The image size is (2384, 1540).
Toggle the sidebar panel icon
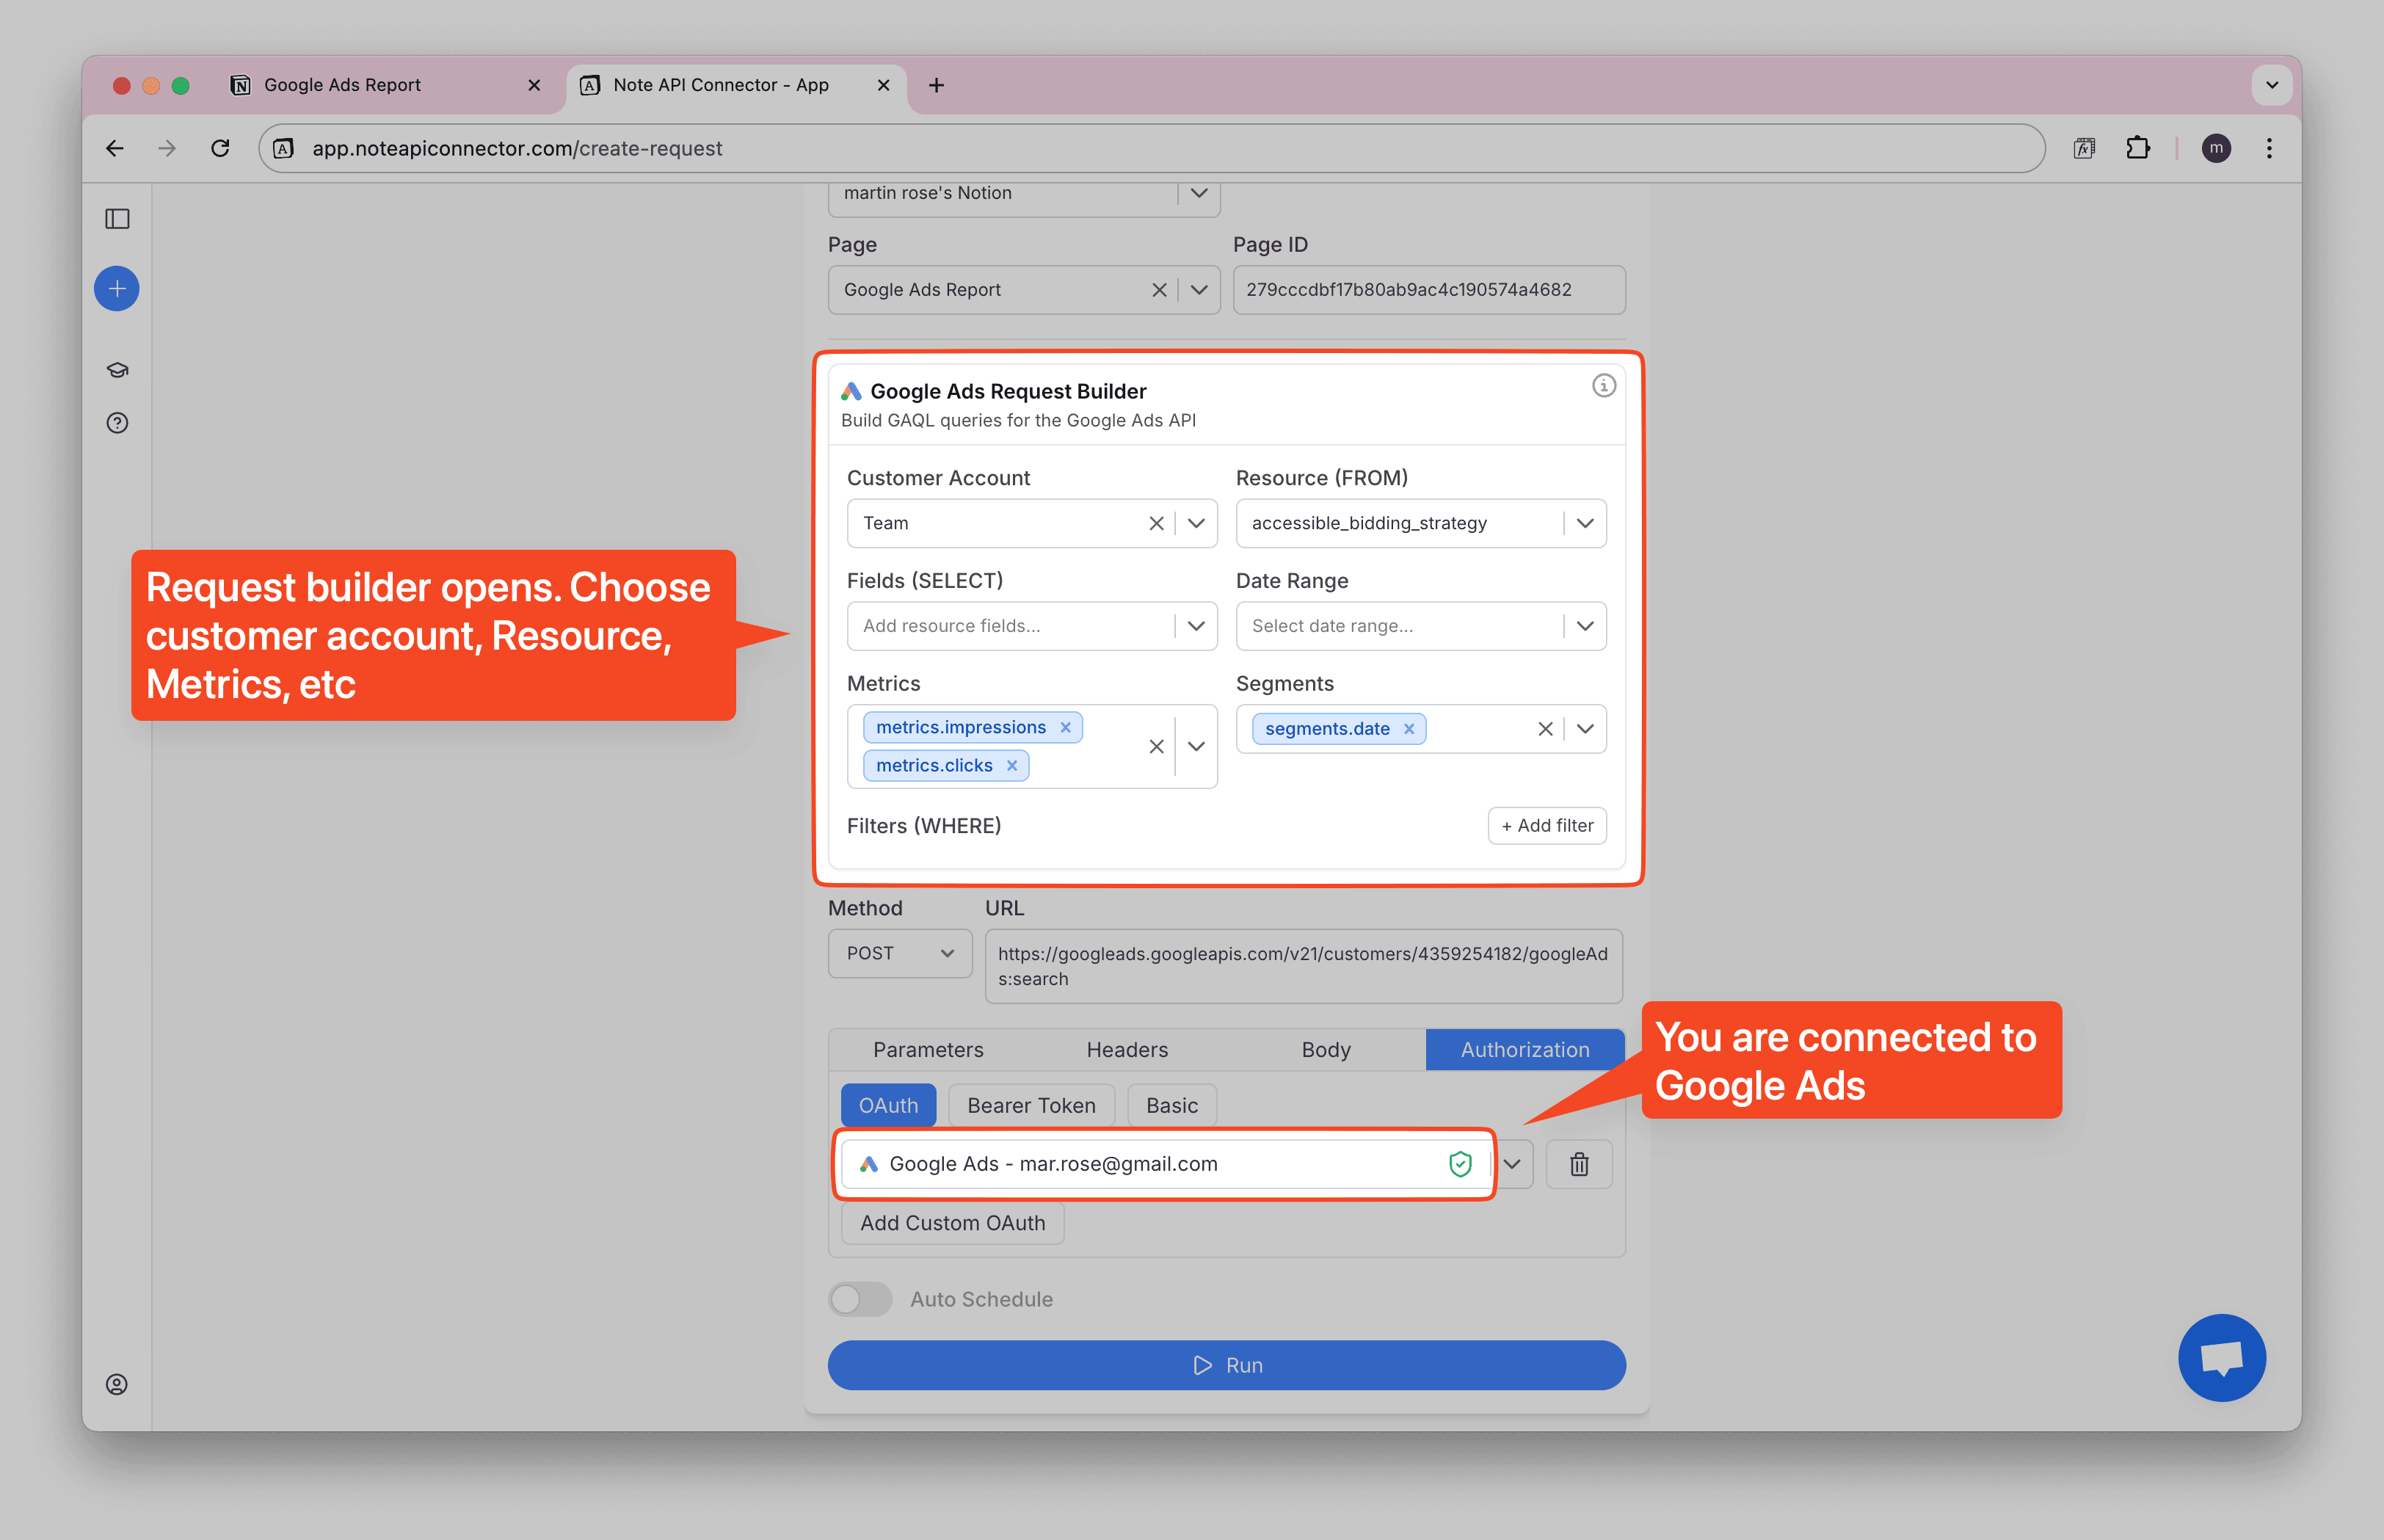click(117, 219)
